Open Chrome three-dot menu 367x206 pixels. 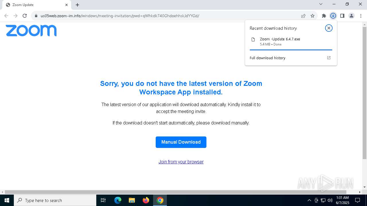(x=361, y=16)
